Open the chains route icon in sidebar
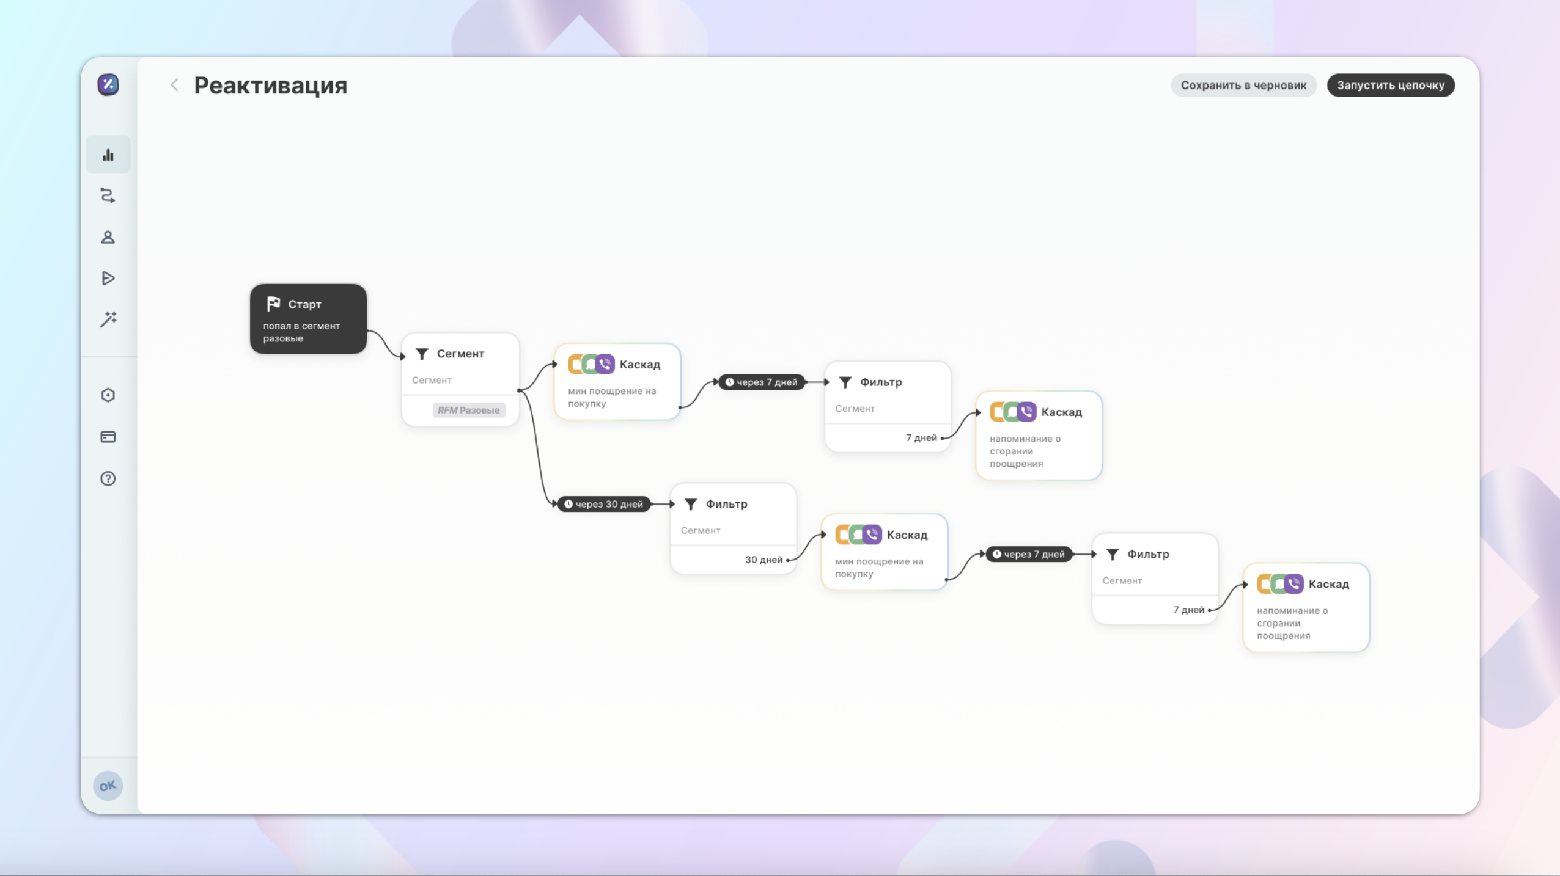 [108, 195]
